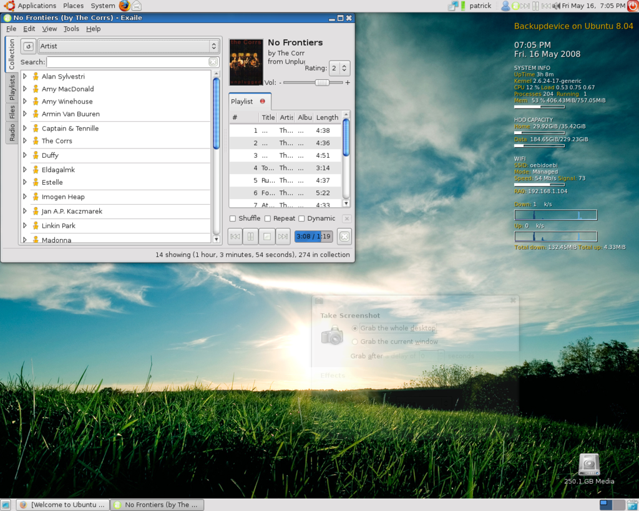The image size is (639, 511).
Task: Click the network monitor icon in panel
Action: [453, 6]
